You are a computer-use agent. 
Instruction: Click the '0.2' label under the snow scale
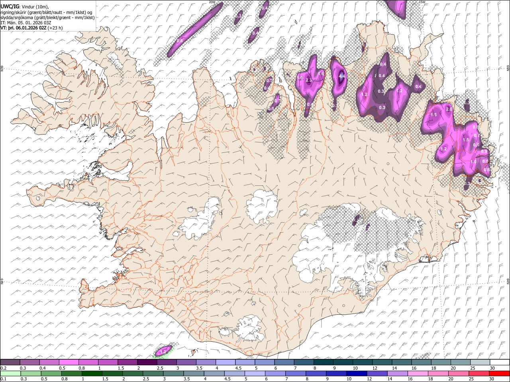pos(3,368)
